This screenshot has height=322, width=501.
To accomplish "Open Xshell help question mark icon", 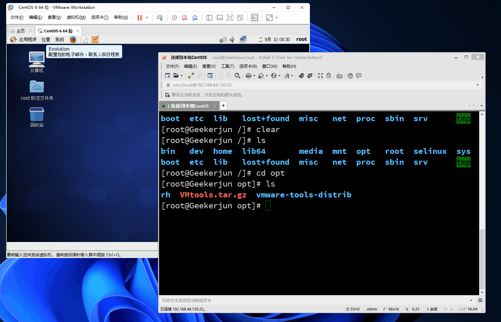I will 350,76.
